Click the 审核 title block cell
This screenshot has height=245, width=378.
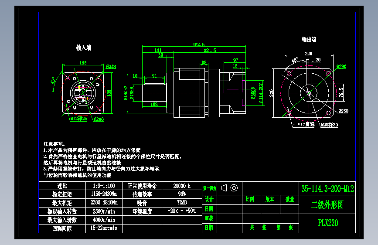209,218
